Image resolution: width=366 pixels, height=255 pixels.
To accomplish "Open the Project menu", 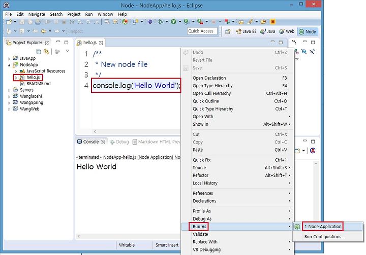I will [74, 14].
